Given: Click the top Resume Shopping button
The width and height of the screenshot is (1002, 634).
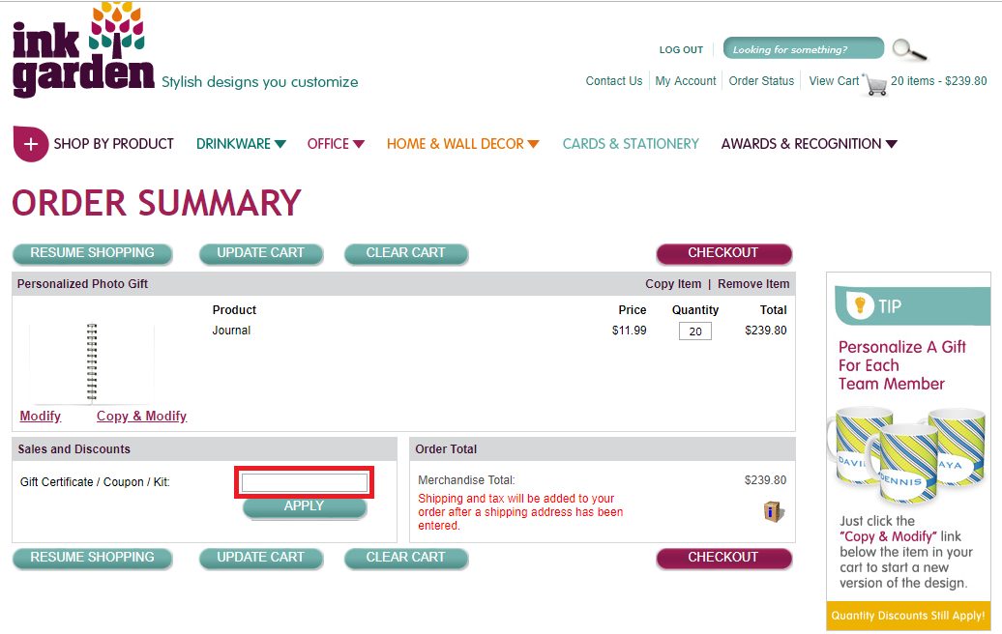Looking at the screenshot, I should [92, 253].
